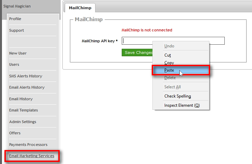Click the MailChimp API key field

[136, 41]
